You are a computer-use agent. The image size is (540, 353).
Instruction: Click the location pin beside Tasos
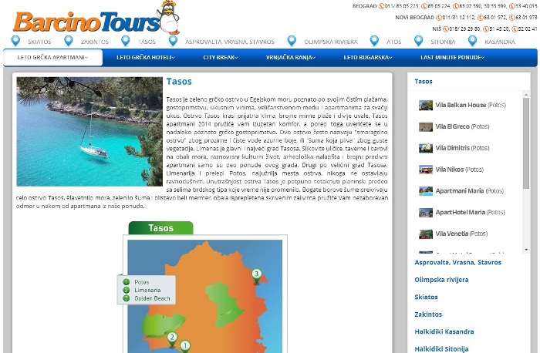pos(126,41)
